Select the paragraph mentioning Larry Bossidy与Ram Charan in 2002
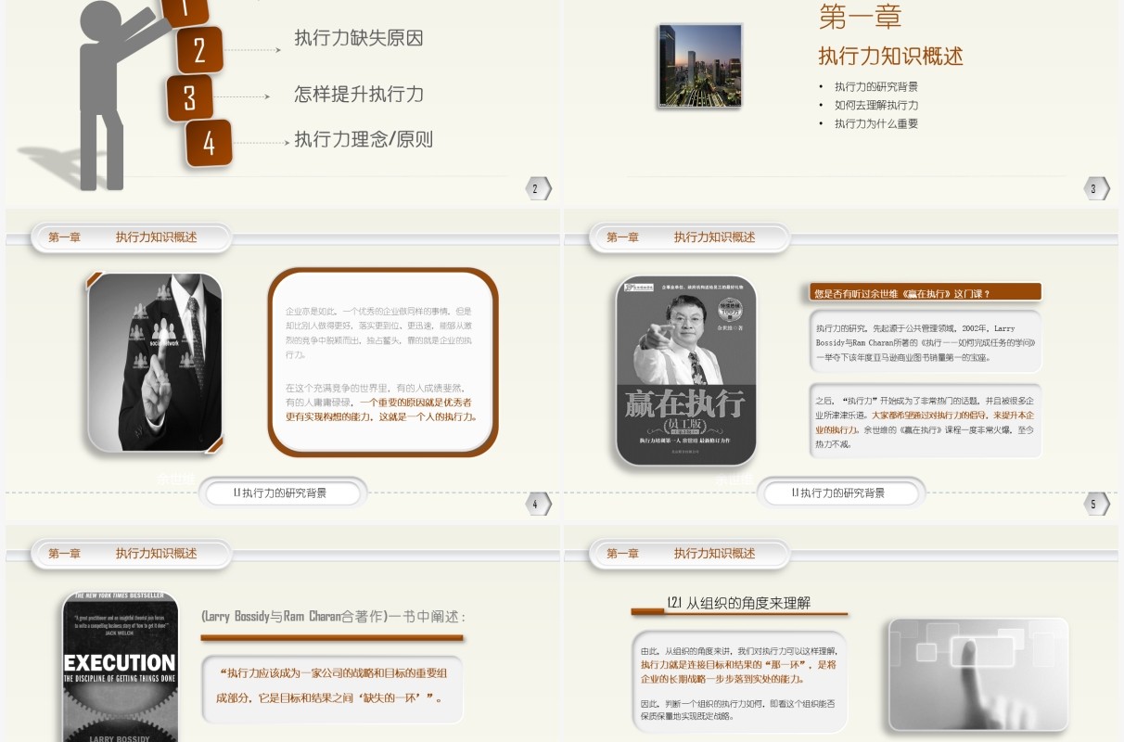This screenshot has width=1124, height=742. click(925, 342)
